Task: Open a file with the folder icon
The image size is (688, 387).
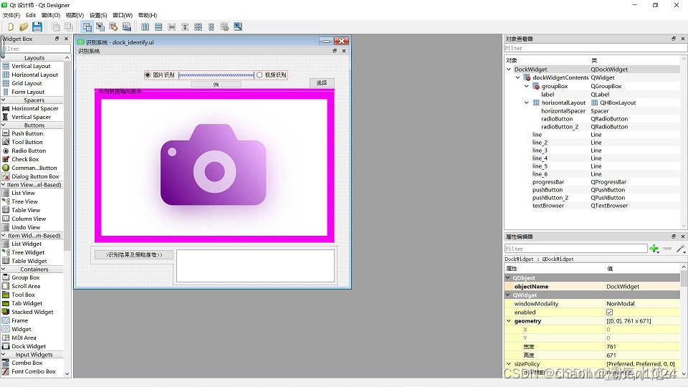Action: click(x=24, y=27)
